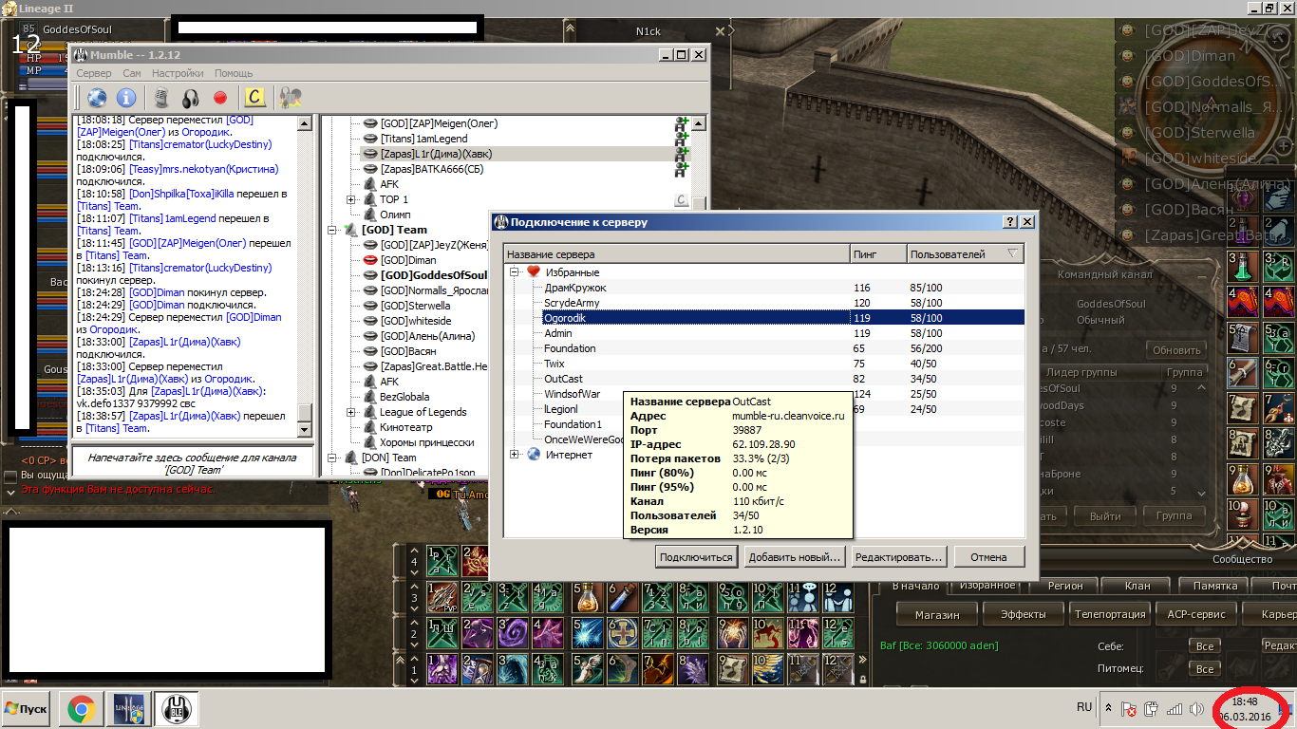
Task: Start recording with the red circle icon
Action: click(x=220, y=97)
